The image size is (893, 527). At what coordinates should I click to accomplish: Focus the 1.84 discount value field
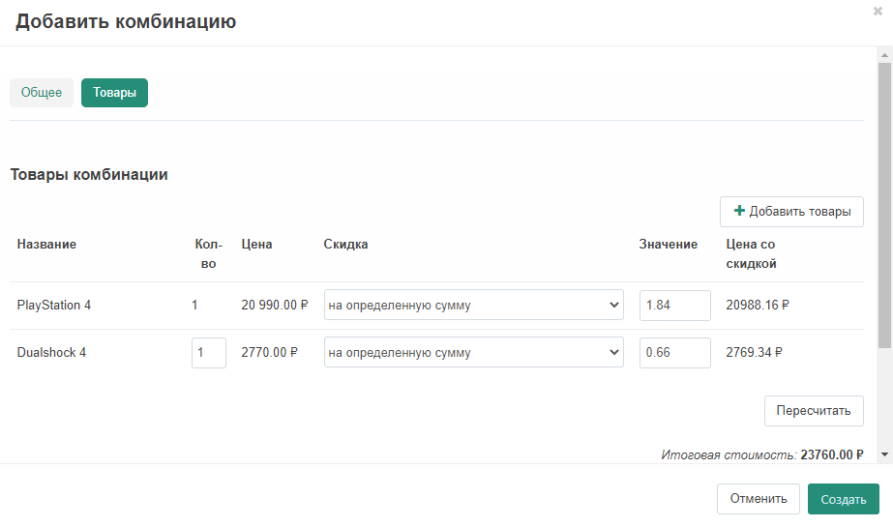[x=674, y=306]
